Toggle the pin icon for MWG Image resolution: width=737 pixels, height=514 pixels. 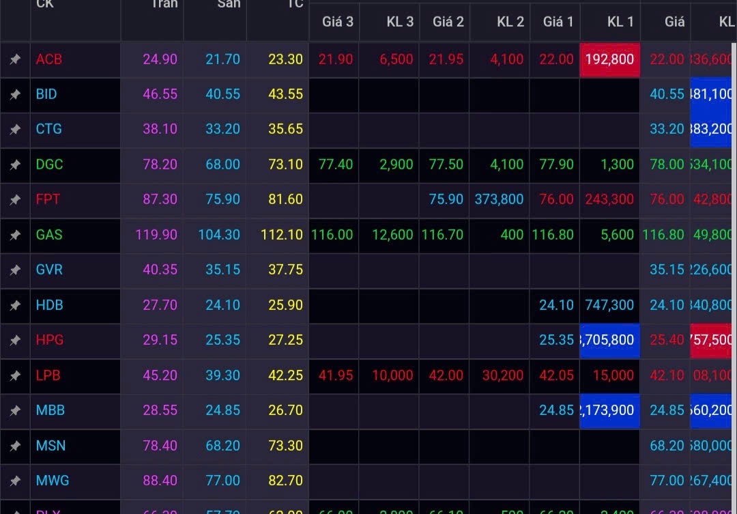15,480
